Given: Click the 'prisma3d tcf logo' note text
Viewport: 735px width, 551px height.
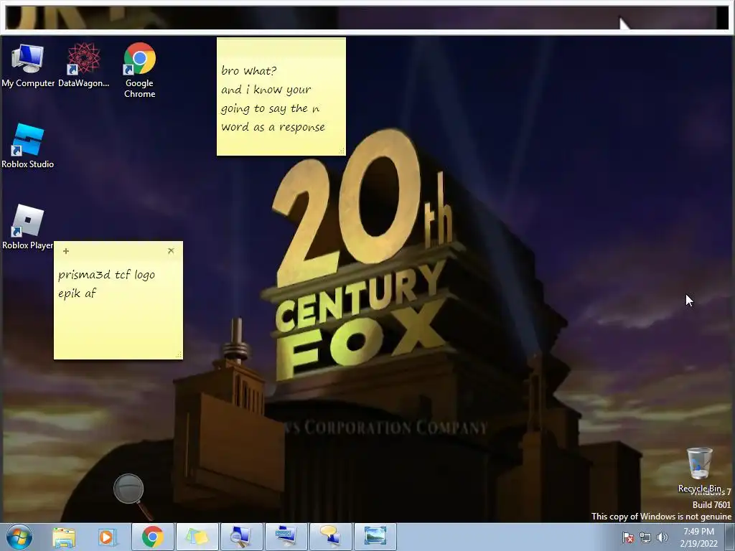Looking at the screenshot, I should coord(106,275).
